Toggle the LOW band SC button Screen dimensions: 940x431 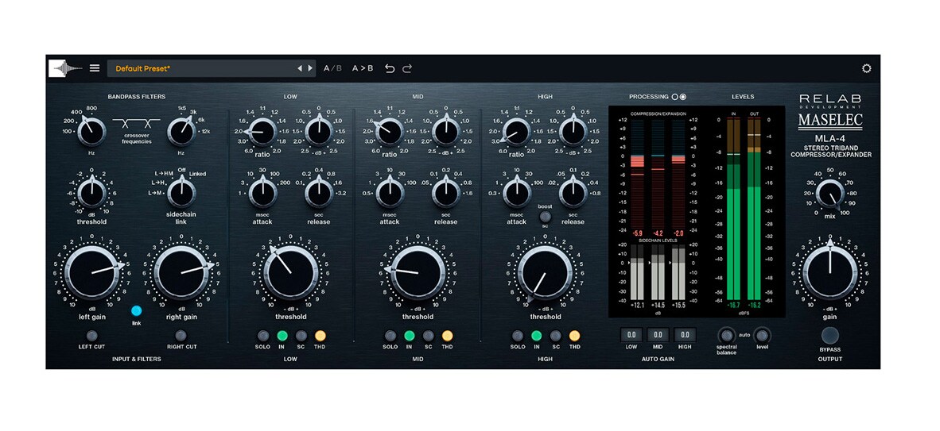[x=301, y=336]
